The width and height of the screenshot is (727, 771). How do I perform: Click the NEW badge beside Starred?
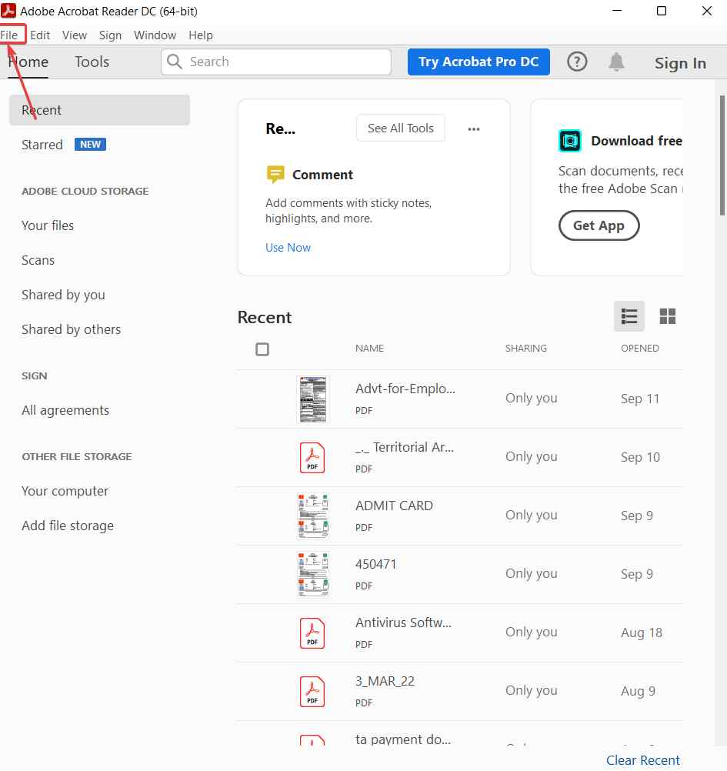pyautogui.click(x=91, y=145)
